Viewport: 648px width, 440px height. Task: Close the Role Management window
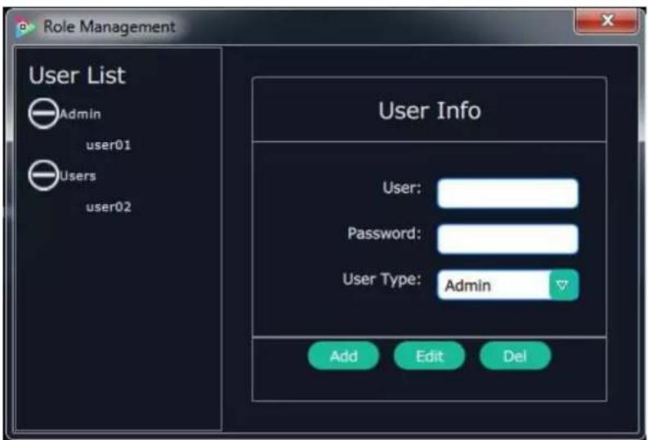pyautogui.click(x=606, y=20)
